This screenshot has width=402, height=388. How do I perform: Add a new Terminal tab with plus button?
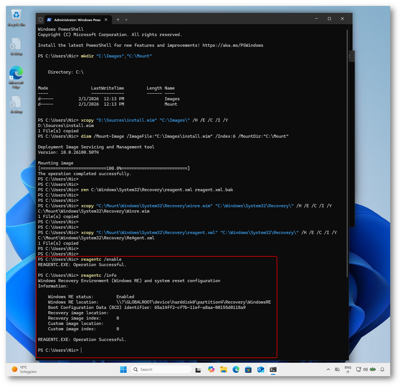(x=118, y=20)
